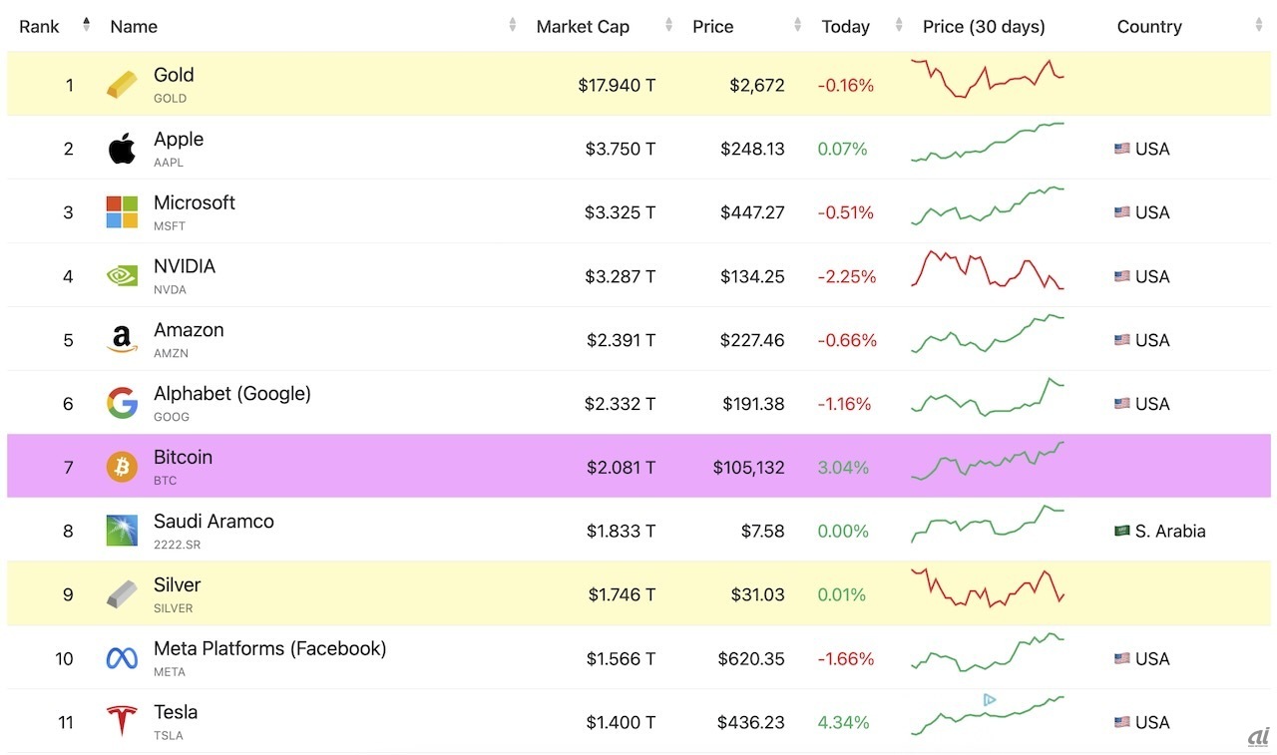Screen dimensions: 1277x755
Task: Click Apple's 30-day price chart
Action: (988, 142)
